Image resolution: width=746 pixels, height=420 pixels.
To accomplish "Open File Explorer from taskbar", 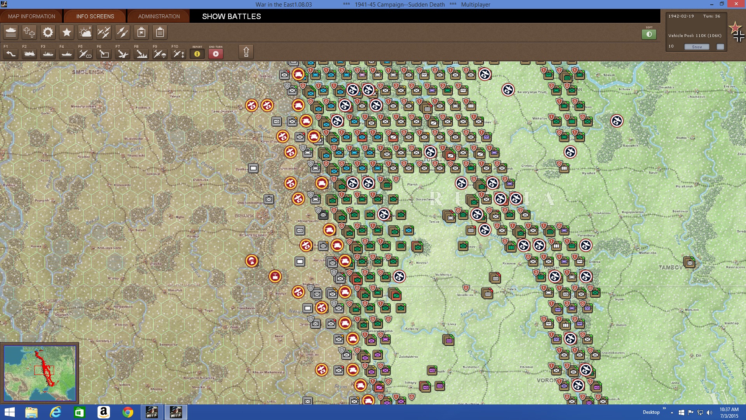I will 31,412.
